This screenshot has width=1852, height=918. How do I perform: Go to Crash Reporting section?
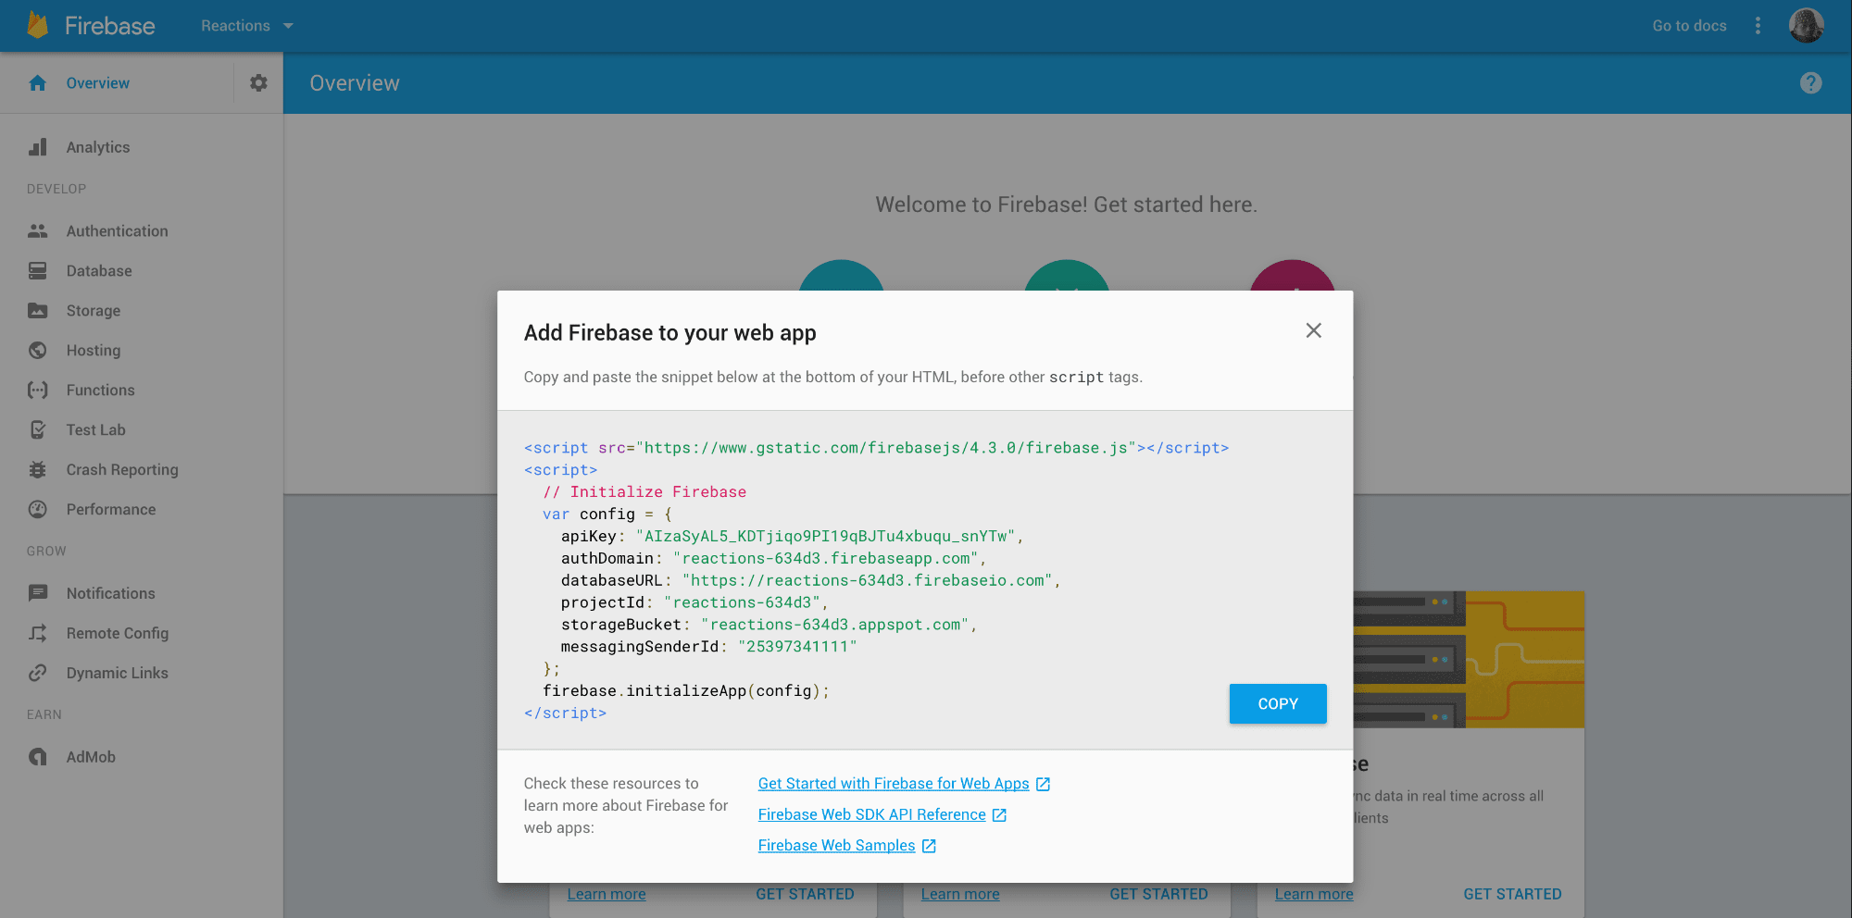pyautogui.click(x=122, y=470)
